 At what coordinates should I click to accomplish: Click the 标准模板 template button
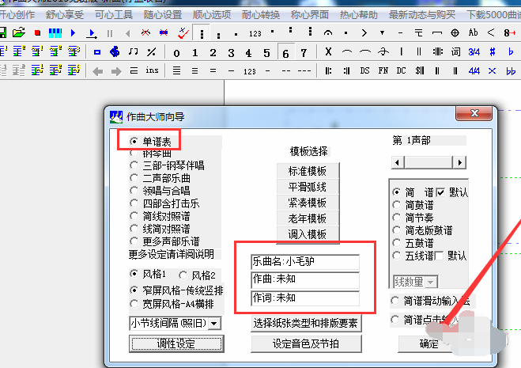(306, 171)
